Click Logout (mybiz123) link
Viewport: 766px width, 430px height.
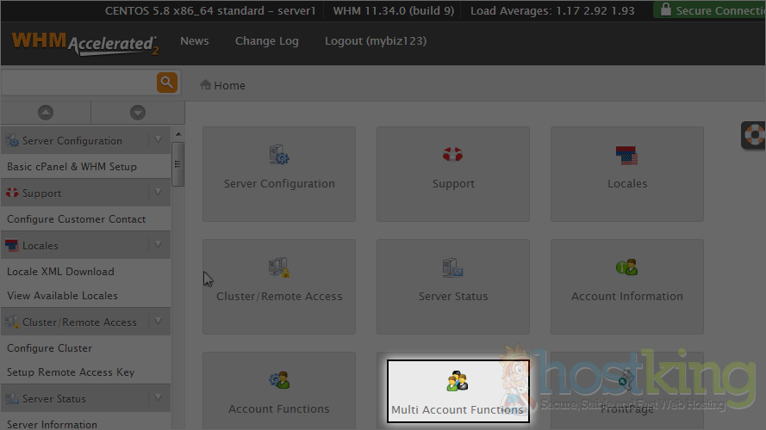[x=375, y=41]
